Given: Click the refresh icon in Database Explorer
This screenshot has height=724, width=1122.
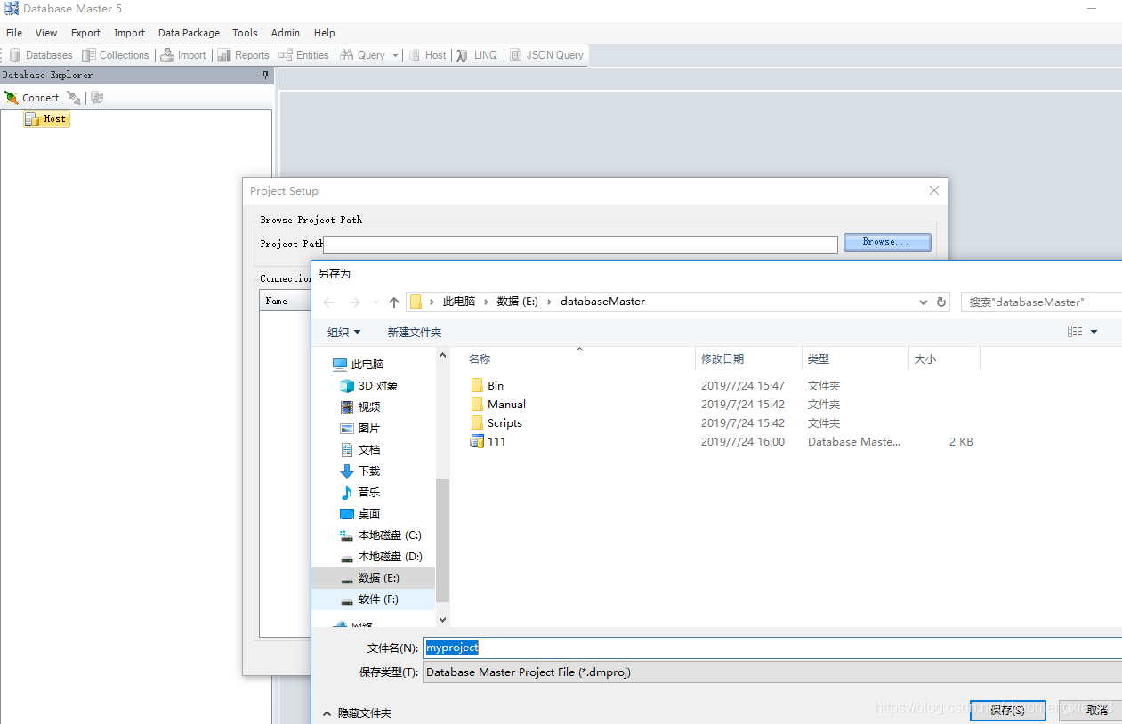Looking at the screenshot, I should [x=97, y=98].
